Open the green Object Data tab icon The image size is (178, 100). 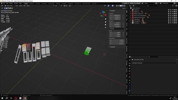pos(130,93)
